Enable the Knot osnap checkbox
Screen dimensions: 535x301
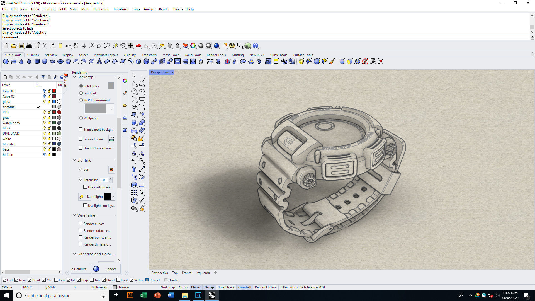(118, 280)
